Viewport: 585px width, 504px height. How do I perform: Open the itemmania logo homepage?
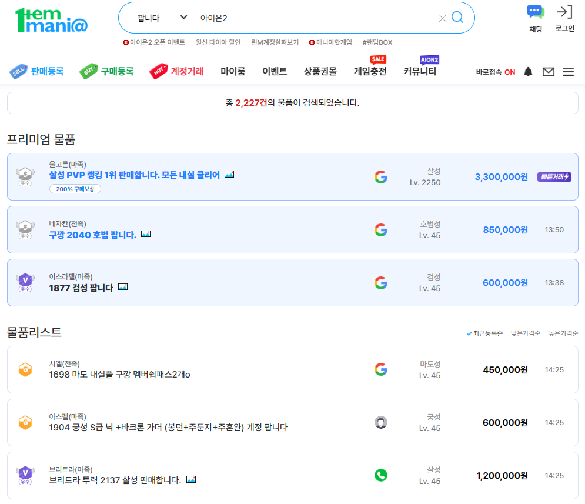(x=51, y=20)
